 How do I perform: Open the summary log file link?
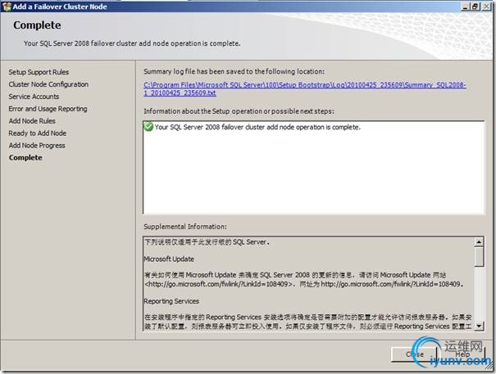[x=305, y=88]
